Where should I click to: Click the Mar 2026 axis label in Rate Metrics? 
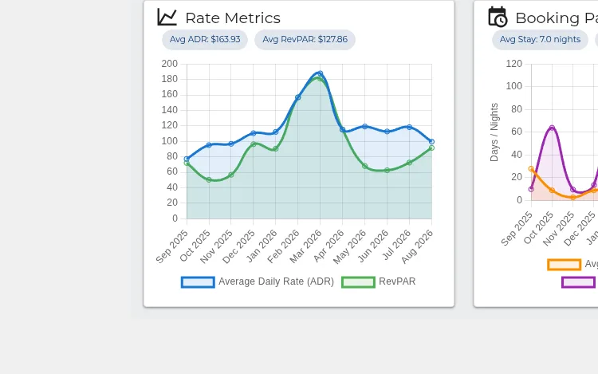306,246
